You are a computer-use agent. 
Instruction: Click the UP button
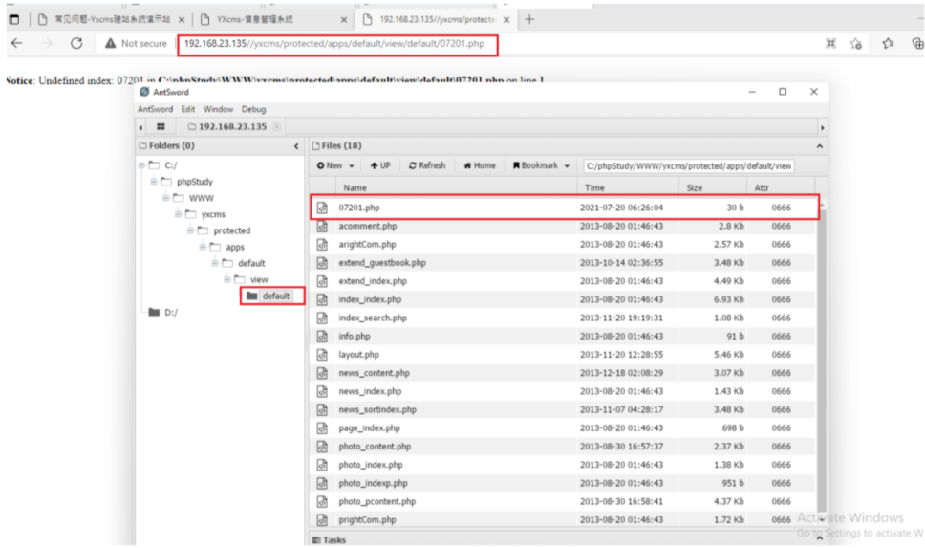click(380, 166)
